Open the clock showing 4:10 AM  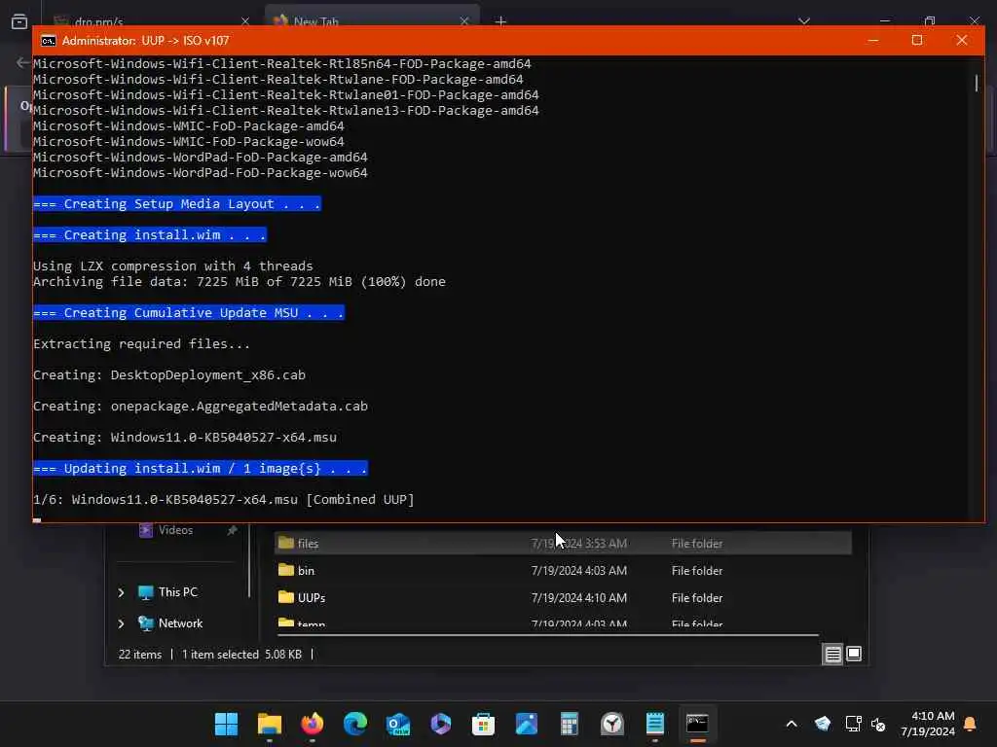coord(928,724)
